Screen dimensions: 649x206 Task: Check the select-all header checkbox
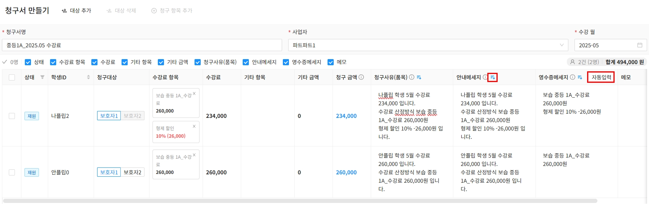[x=12, y=77]
